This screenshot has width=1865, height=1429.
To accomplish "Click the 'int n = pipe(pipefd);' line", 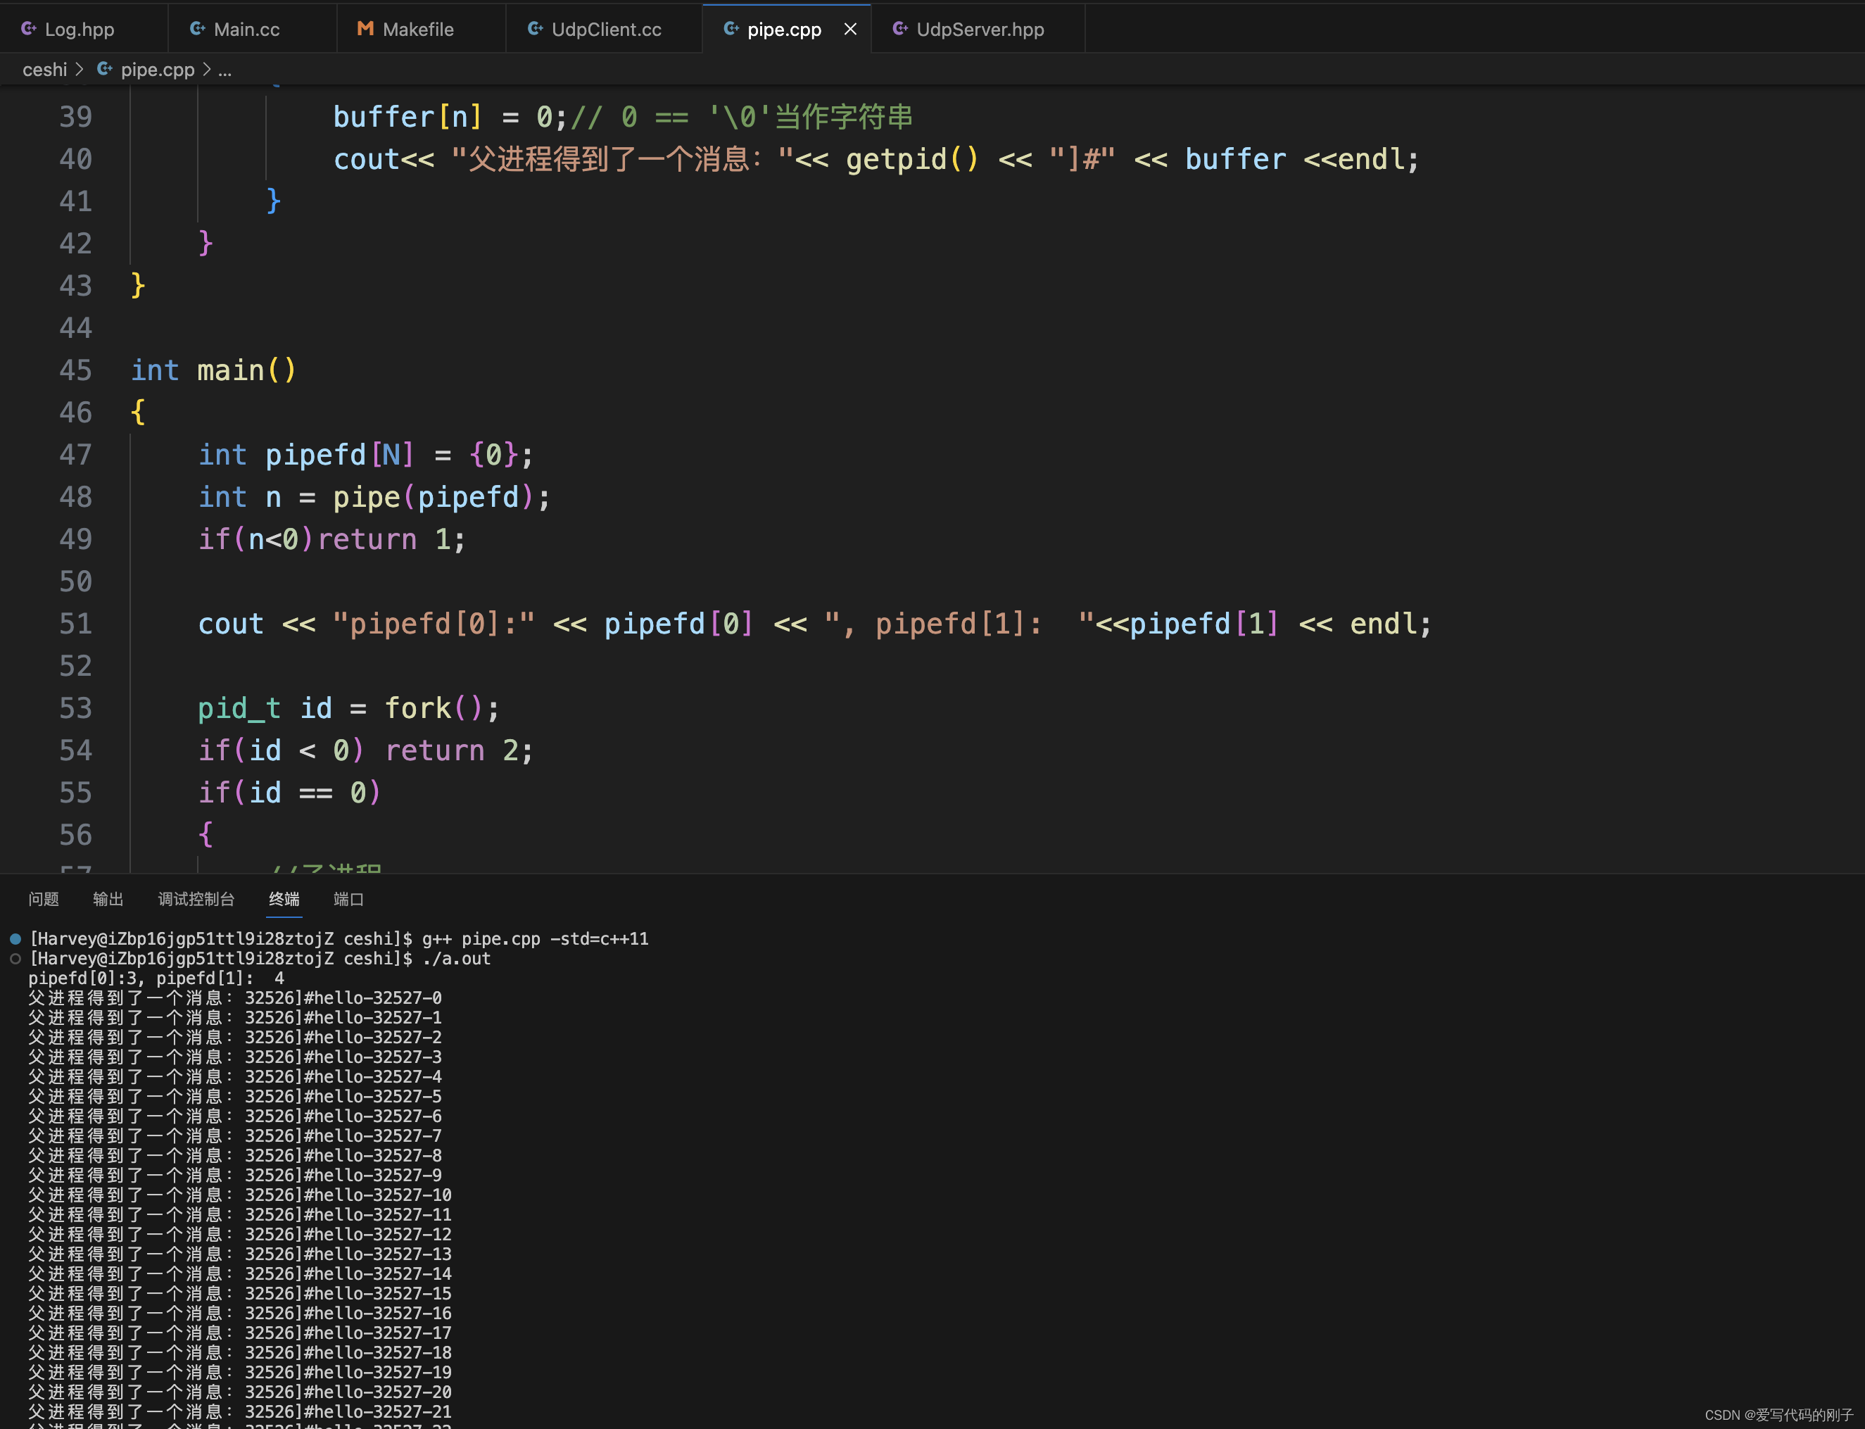I will [x=374, y=497].
